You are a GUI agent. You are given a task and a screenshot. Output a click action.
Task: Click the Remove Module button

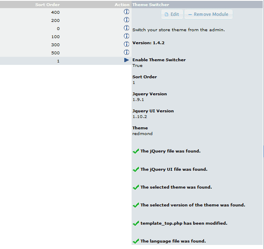click(x=208, y=14)
